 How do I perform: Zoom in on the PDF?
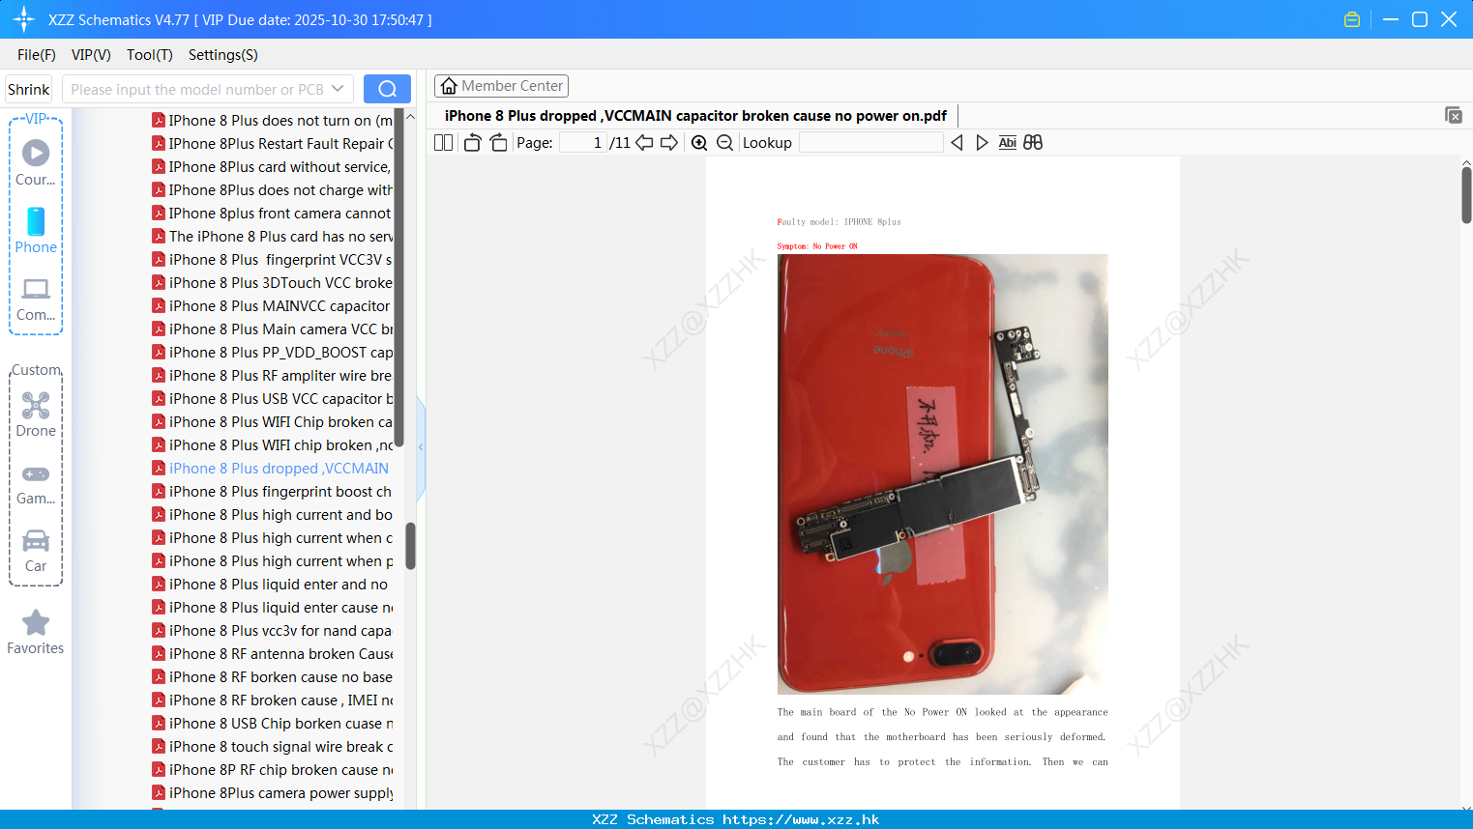(x=699, y=142)
